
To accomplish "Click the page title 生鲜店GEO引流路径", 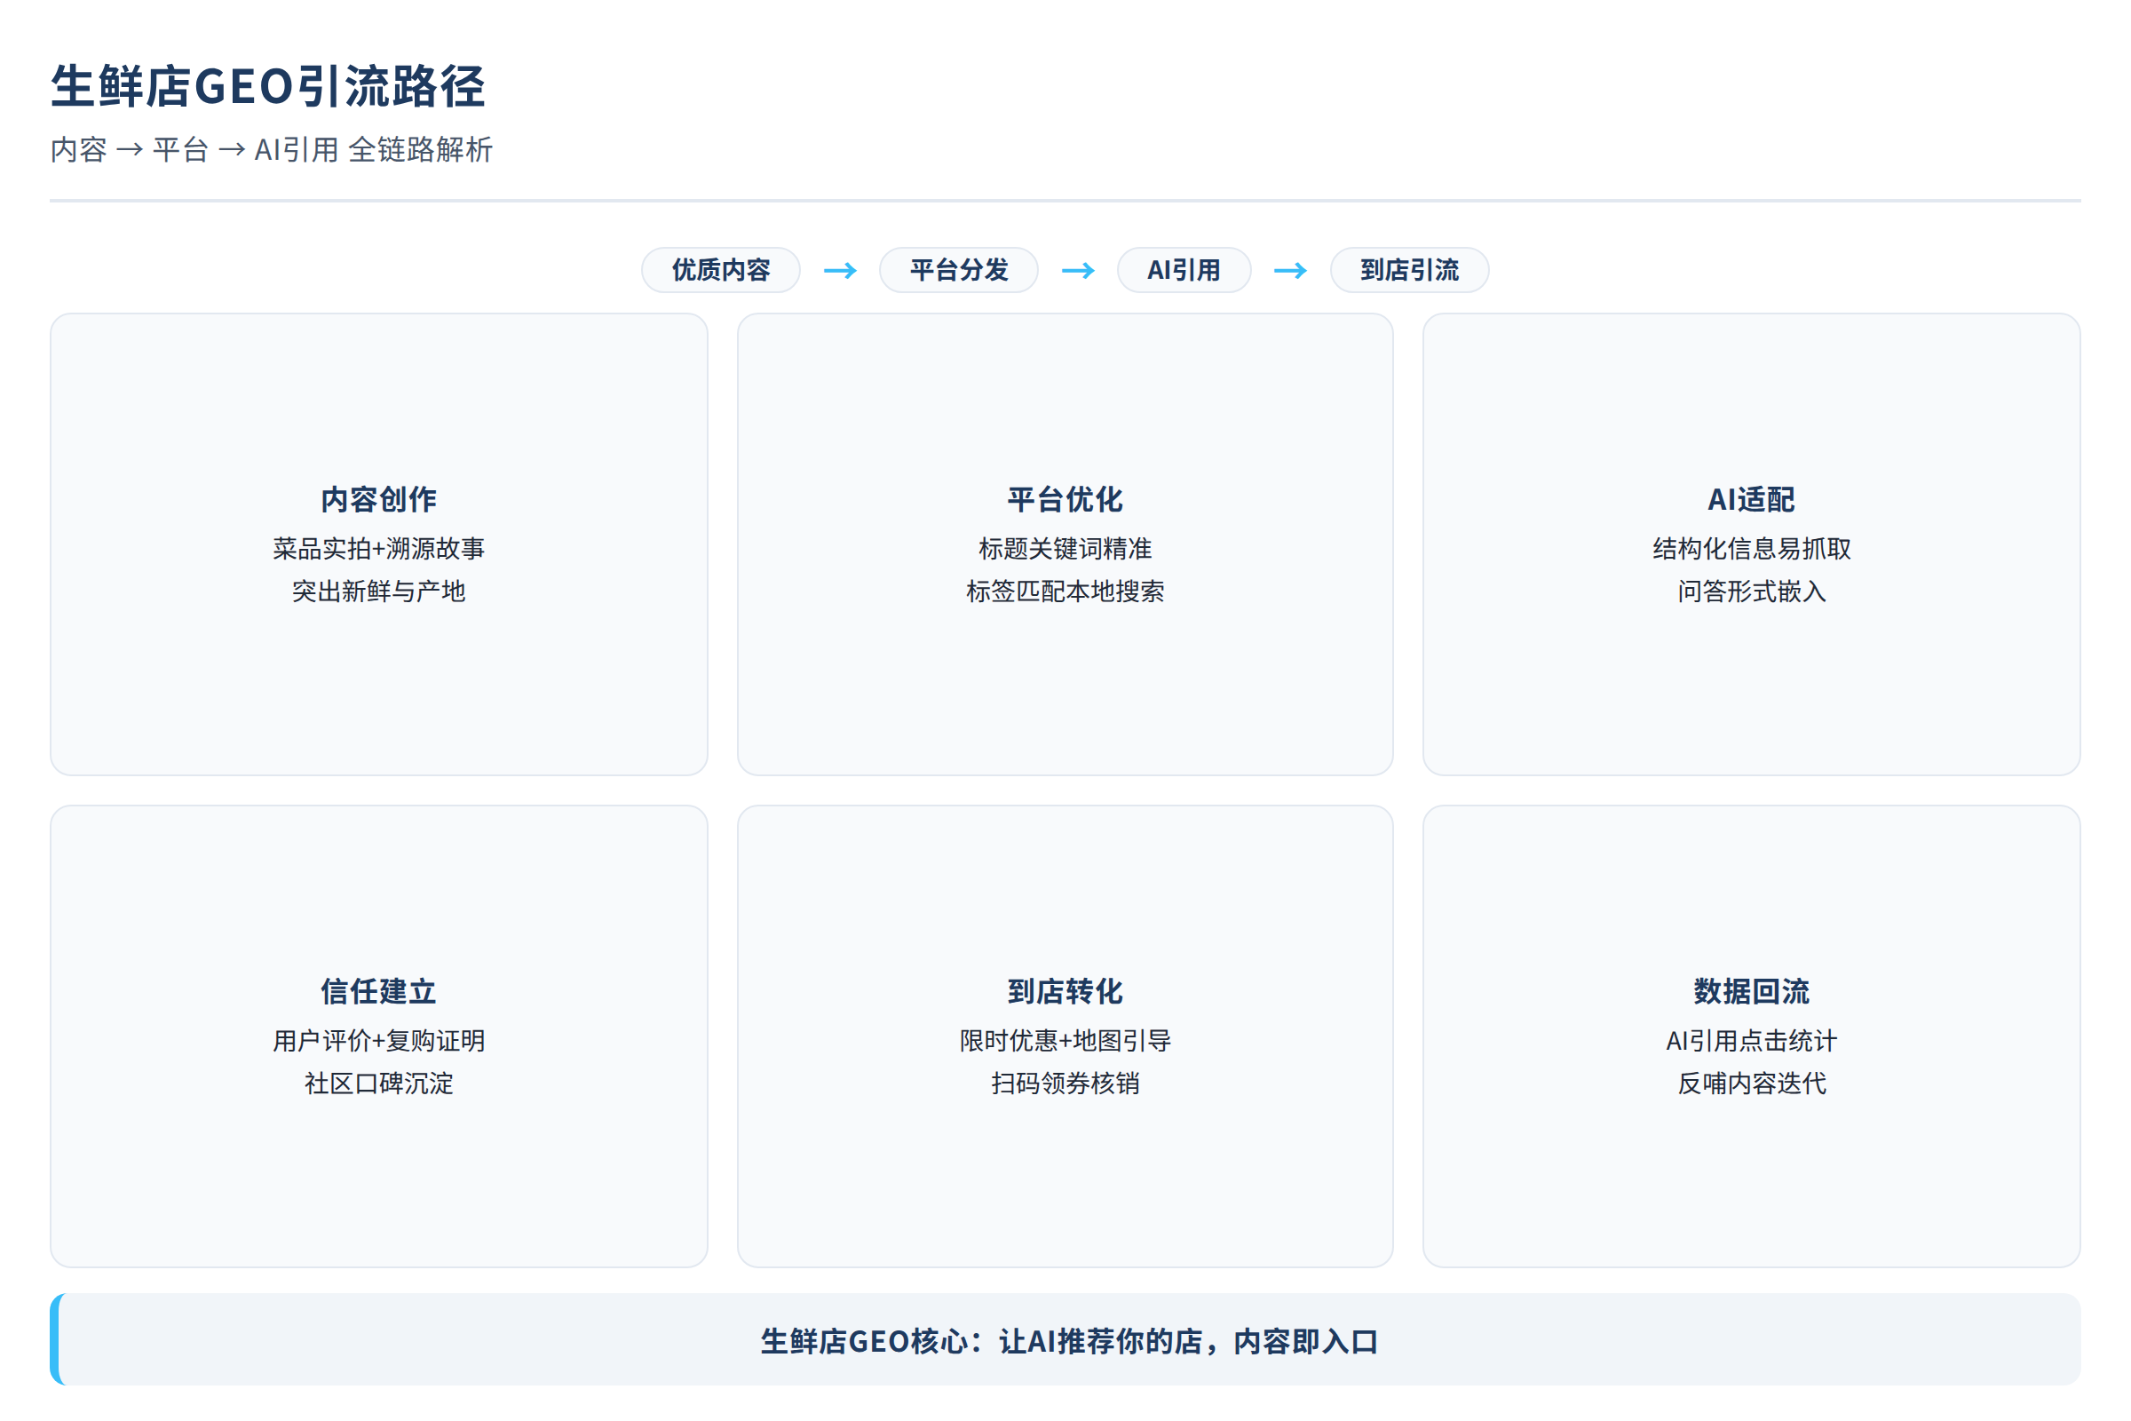I will pyautogui.click(x=268, y=87).
